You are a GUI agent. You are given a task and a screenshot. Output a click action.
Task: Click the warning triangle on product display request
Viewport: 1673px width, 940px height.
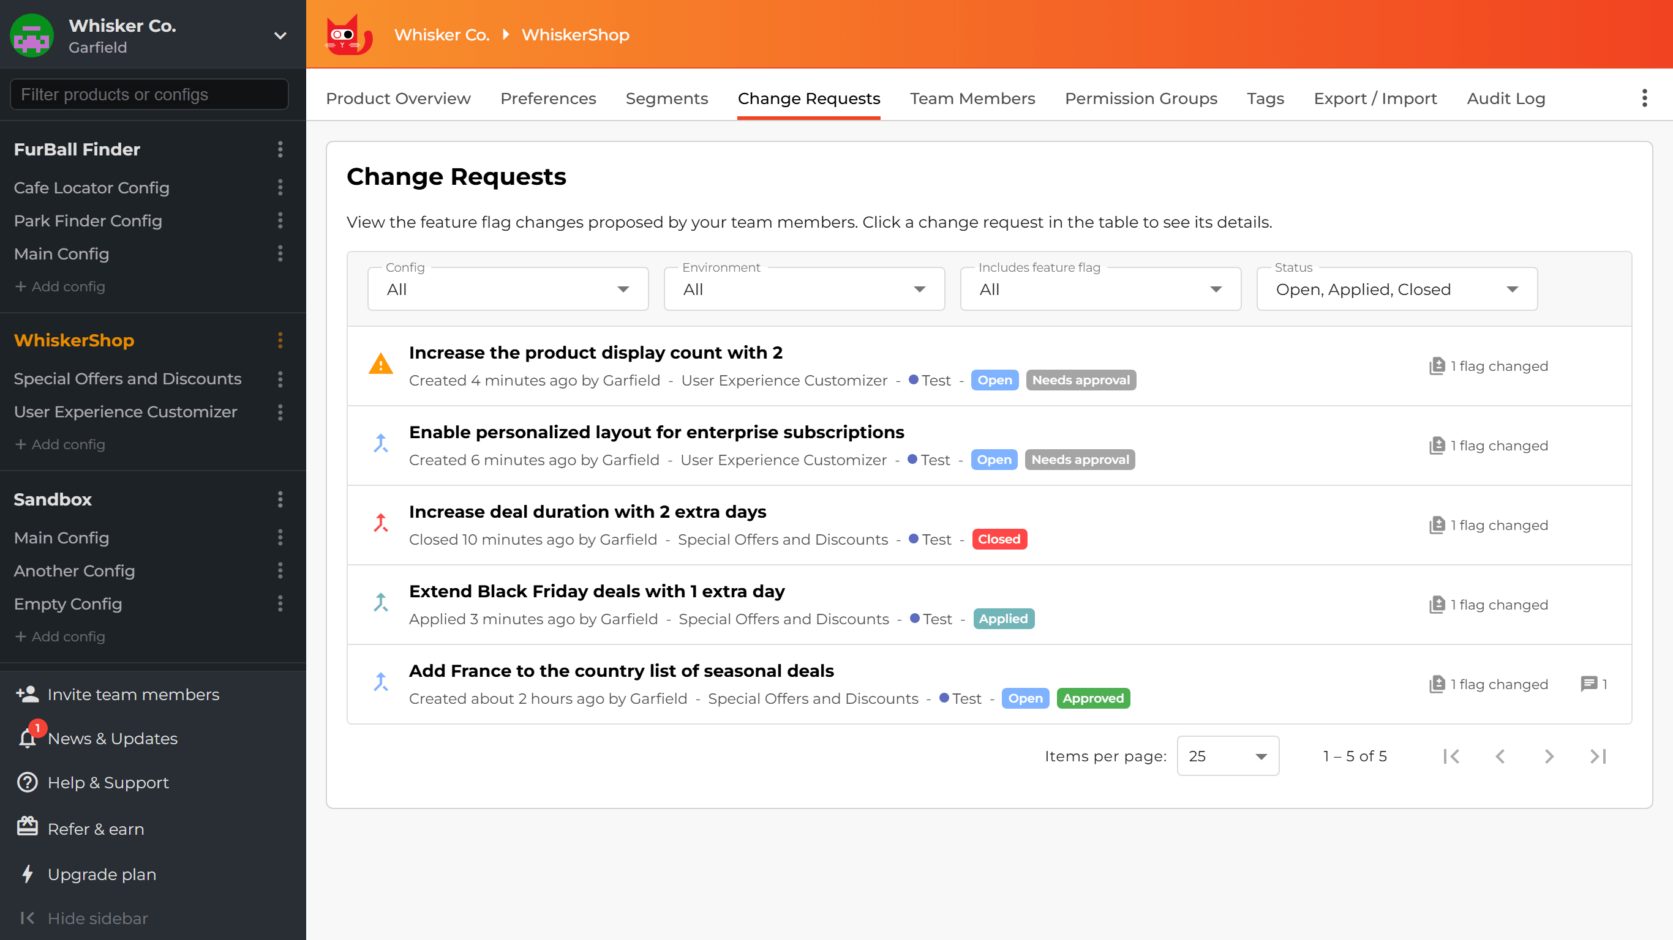(380, 364)
